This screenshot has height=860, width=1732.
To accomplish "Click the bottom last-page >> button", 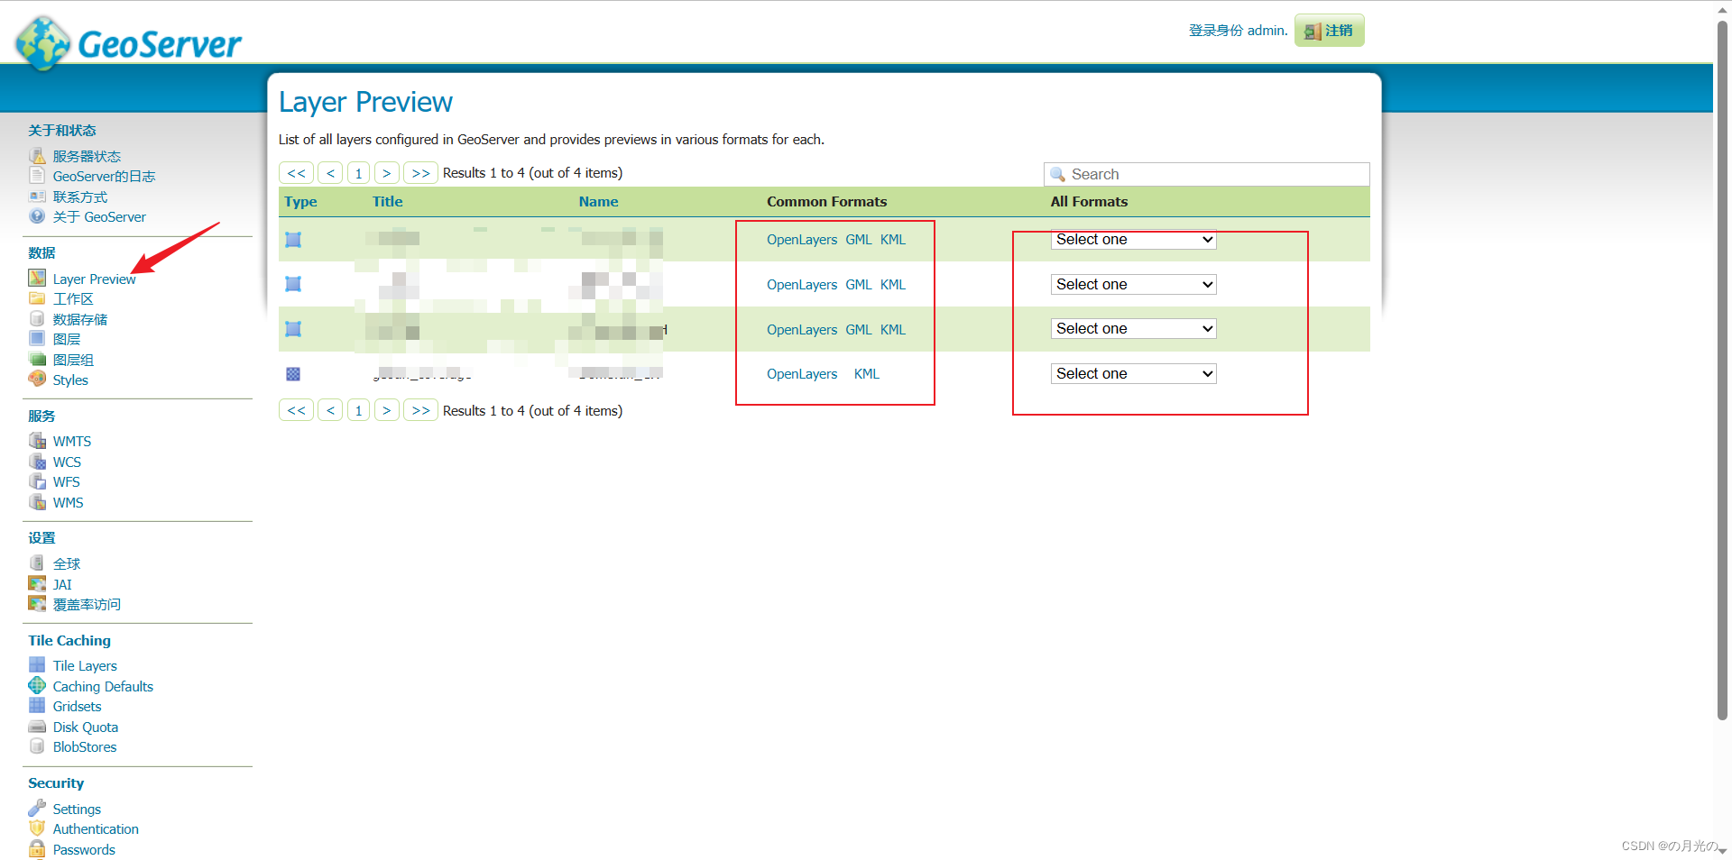I will 420,411.
